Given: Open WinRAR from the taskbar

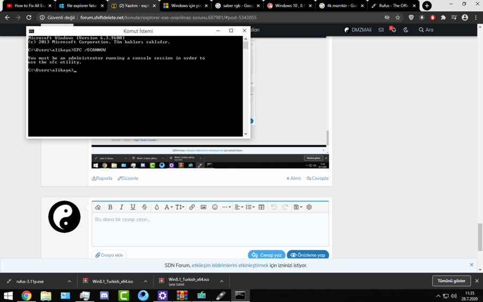Looking at the screenshot, I should pyautogui.click(x=182, y=296).
